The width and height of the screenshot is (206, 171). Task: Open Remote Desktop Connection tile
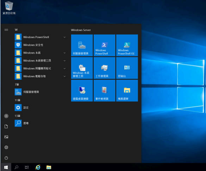(82, 91)
